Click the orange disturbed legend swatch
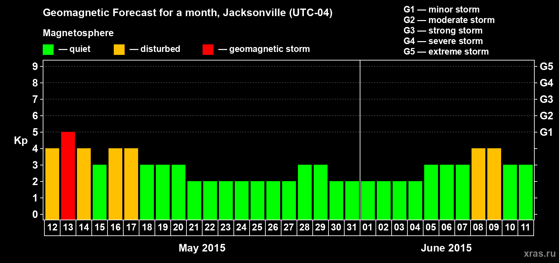Screen dimensions: 559x263 click(x=119, y=50)
